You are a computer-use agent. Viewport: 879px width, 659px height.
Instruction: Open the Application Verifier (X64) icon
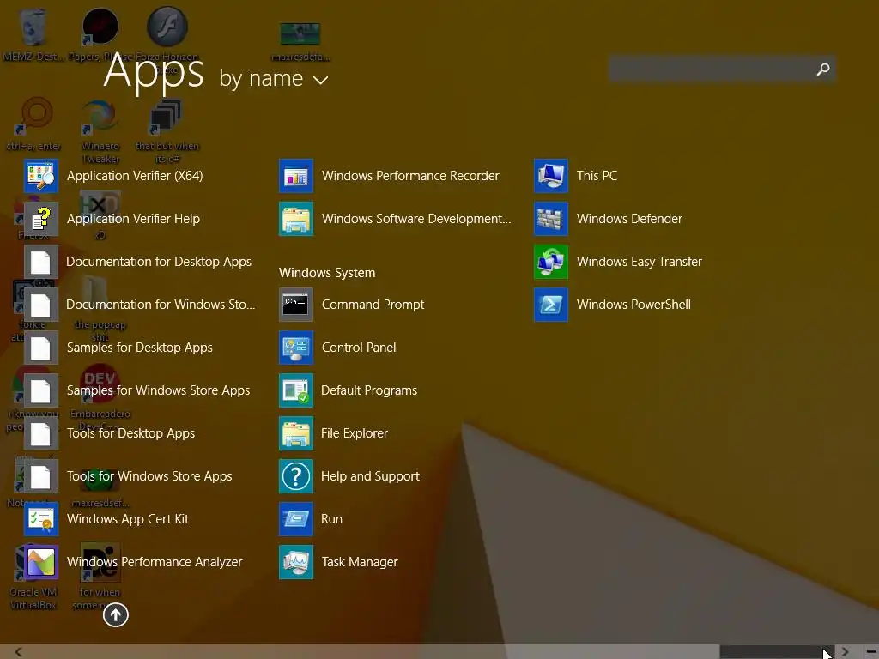[41, 176]
